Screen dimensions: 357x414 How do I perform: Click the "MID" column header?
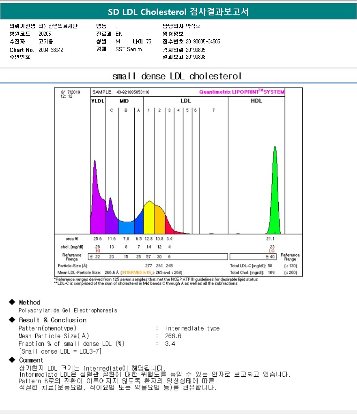tap(124, 101)
